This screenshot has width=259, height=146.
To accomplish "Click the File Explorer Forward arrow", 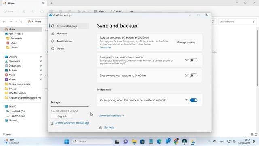I will click(x=11, y=21).
